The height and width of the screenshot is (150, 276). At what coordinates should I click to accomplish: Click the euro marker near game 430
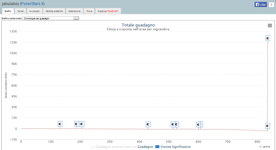click(x=148, y=124)
